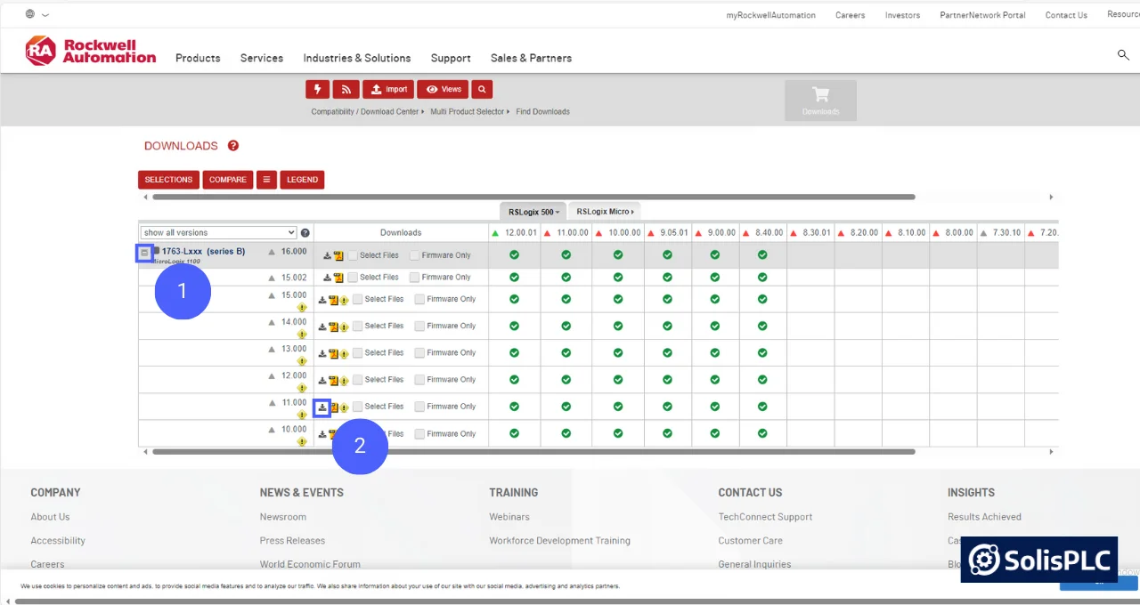Screen dimensions: 1140x605
Task: Click the warning icon under version 15.000
Action: click(x=301, y=308)
